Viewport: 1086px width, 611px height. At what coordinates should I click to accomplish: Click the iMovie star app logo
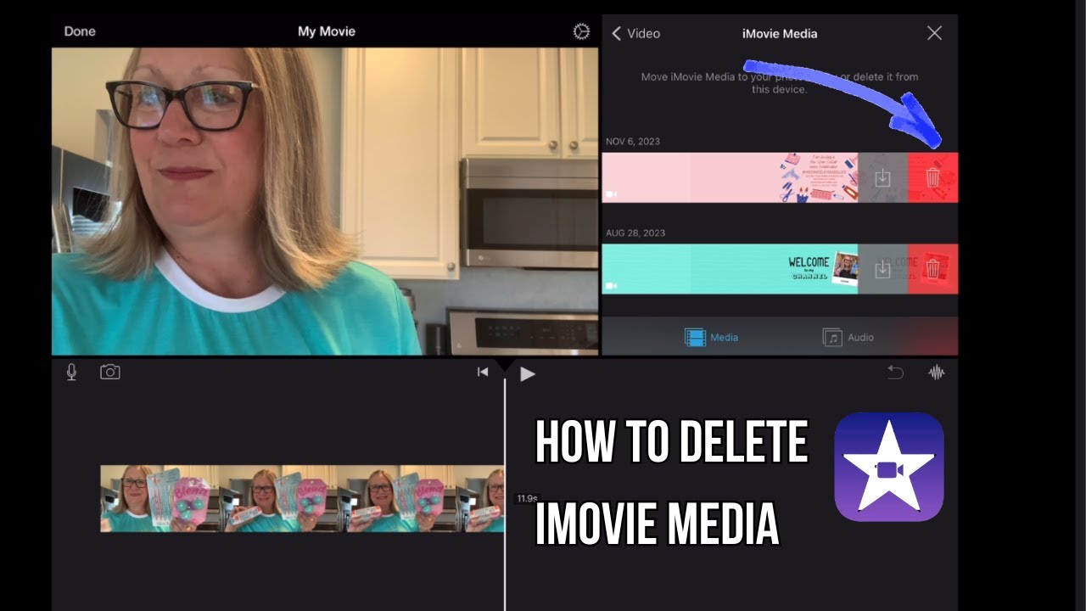pyautogui.click(x=889, y=467)
